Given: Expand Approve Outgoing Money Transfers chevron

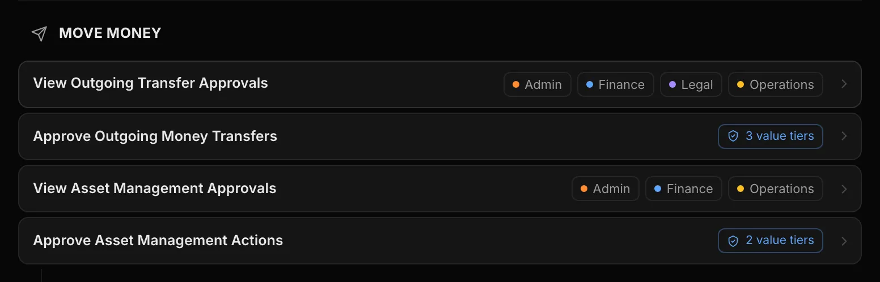Looking at the screenshot, I should pyautogui.click(x=844, y=136).
